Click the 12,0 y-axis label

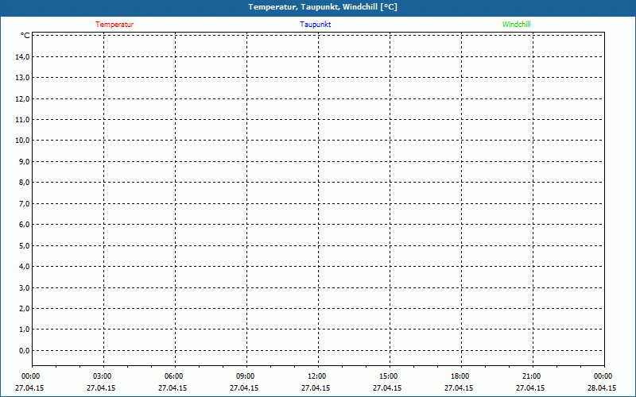pos(22,98)
